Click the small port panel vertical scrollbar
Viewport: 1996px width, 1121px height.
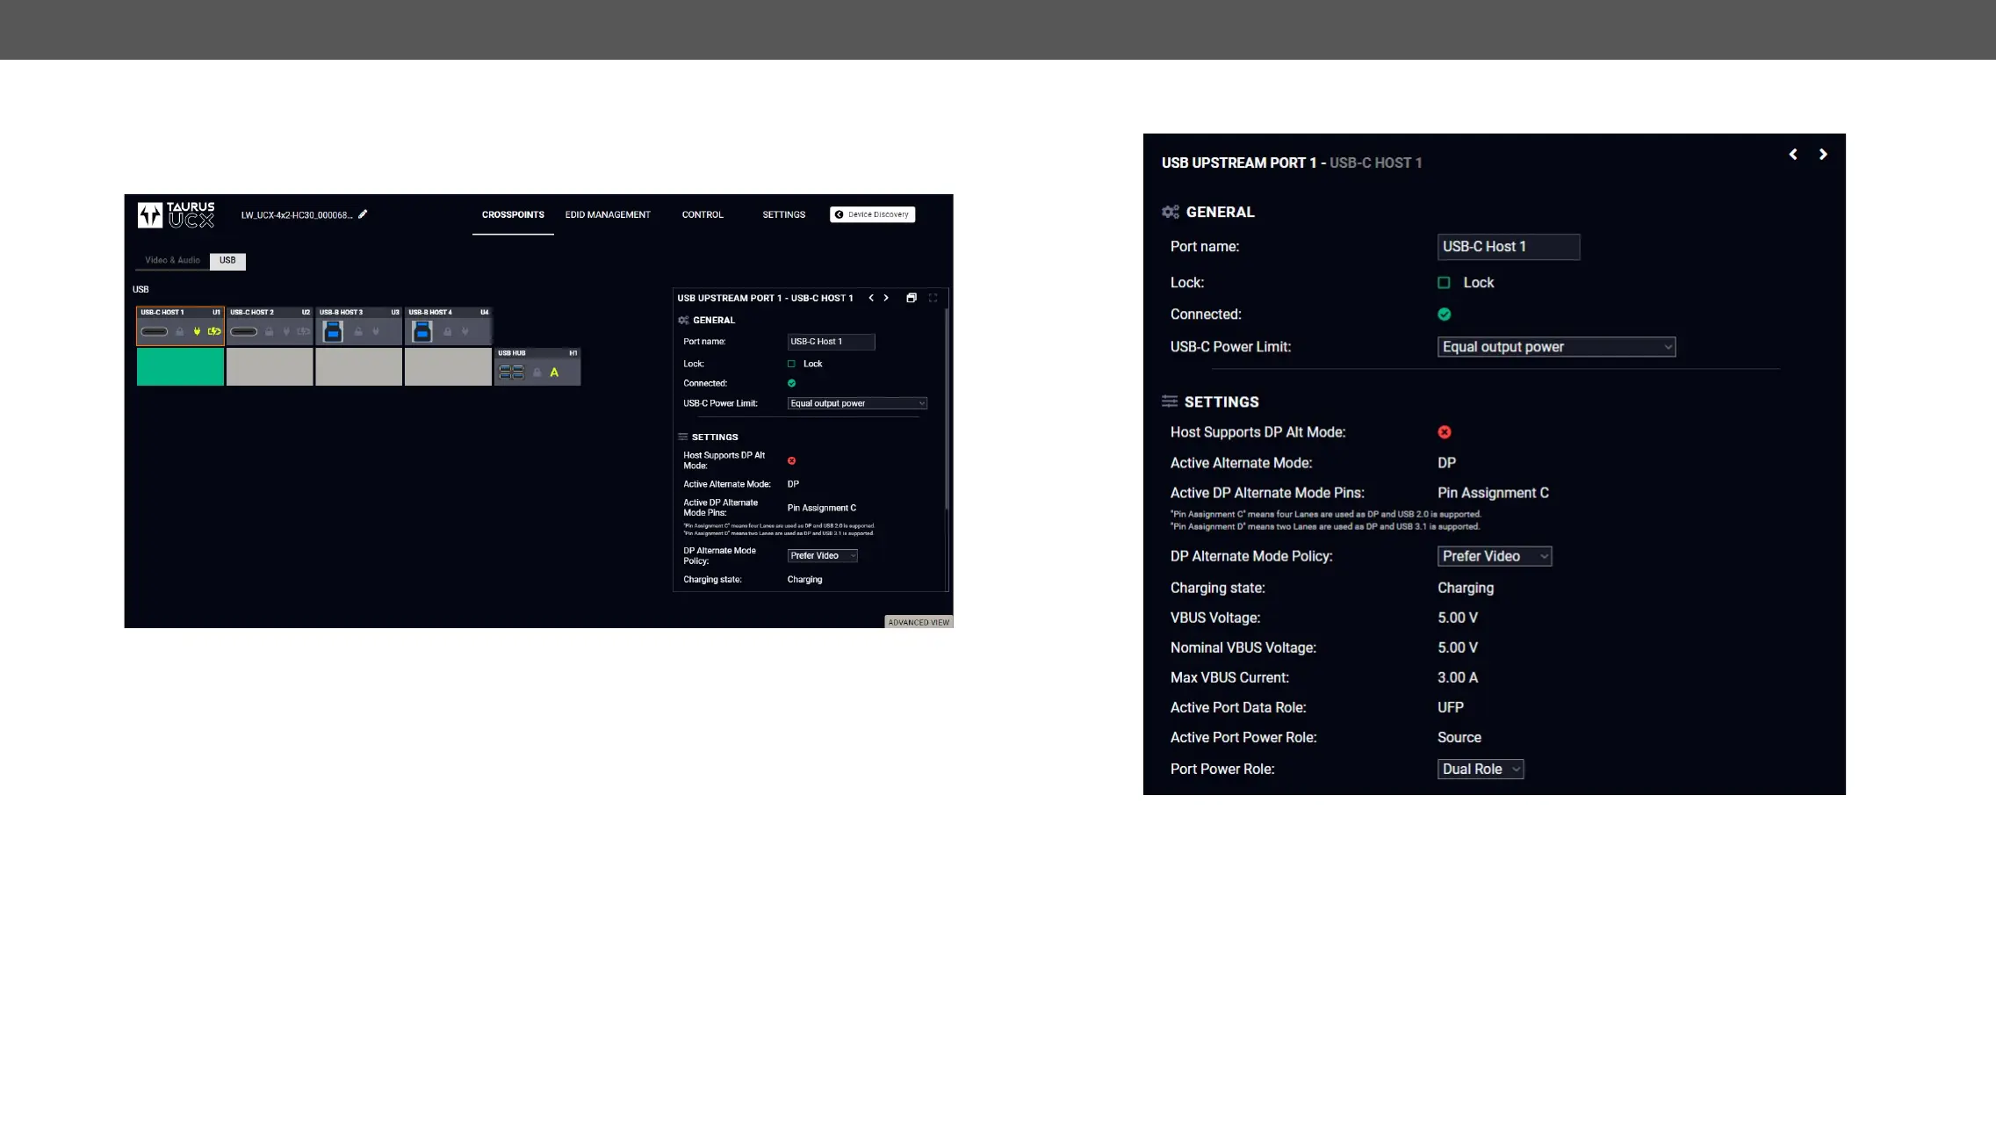pos(946,410)
